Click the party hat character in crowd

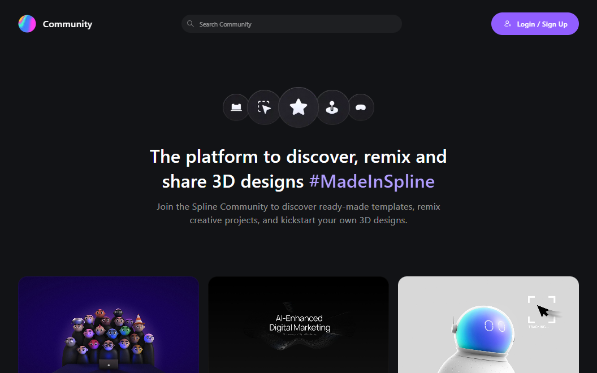tap(139, 321)
